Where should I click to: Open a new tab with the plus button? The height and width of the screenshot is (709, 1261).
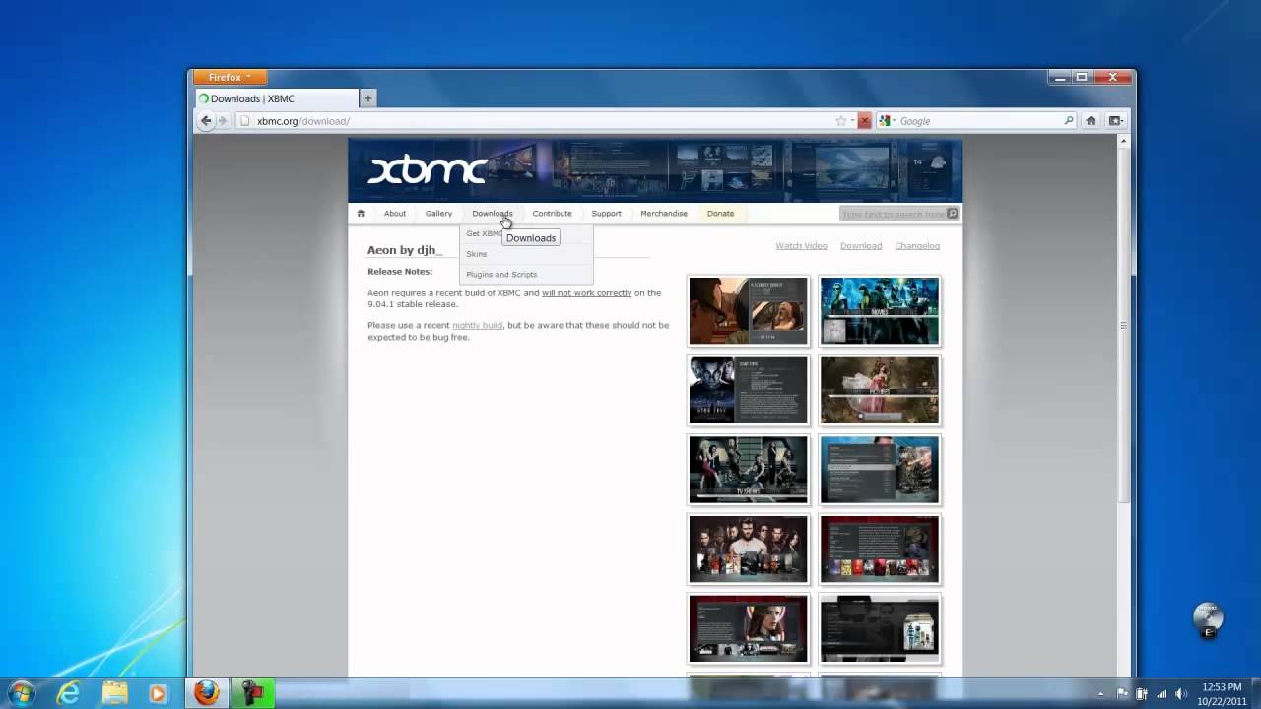coord(367,98)
